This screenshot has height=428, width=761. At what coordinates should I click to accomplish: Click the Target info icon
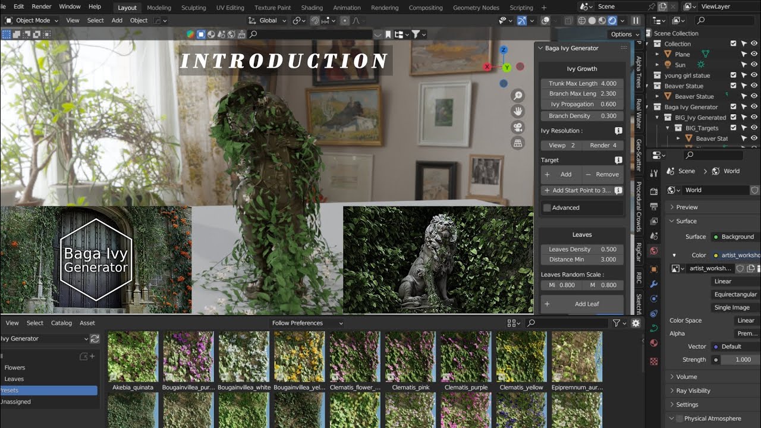point(618,160)
